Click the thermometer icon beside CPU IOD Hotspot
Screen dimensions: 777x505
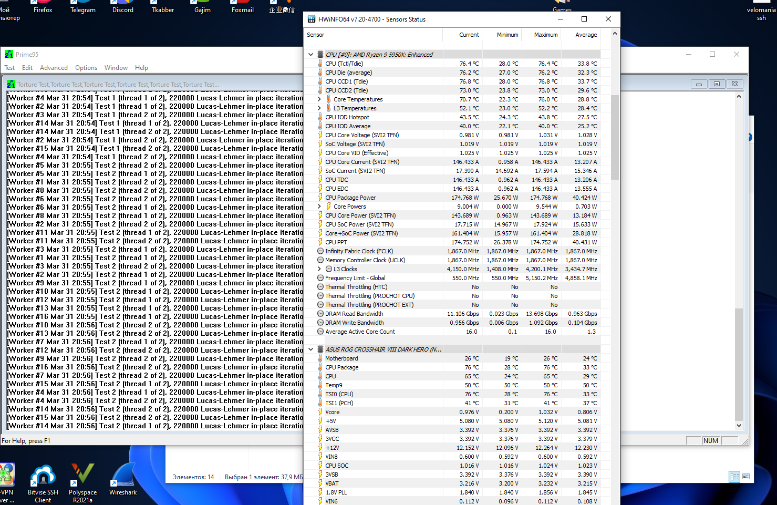tap(320, 117)
